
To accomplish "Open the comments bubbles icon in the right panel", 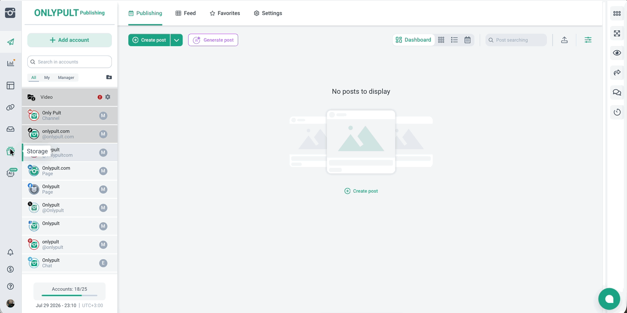I will 617,92.
